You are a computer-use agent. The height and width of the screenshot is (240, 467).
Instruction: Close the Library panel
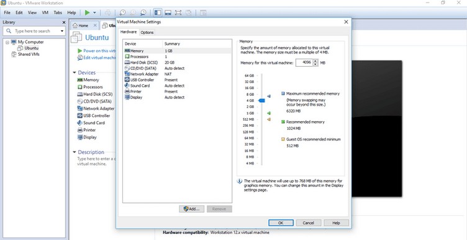[64, 22]
